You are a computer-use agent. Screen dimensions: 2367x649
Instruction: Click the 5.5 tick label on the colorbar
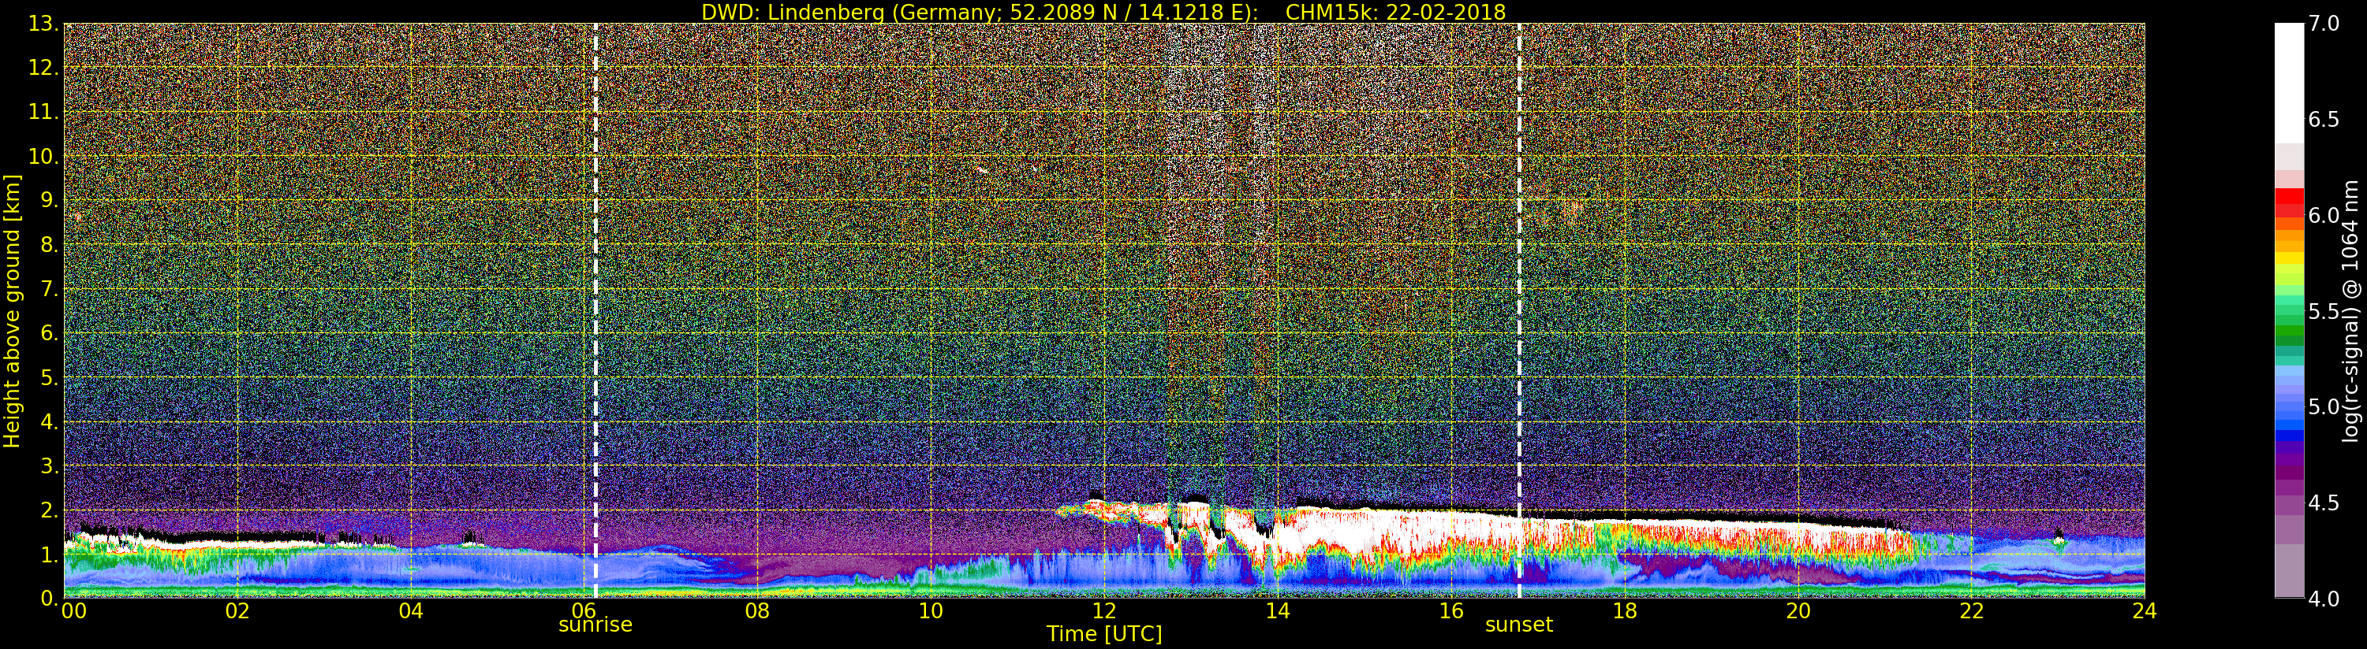point(2323,311)
